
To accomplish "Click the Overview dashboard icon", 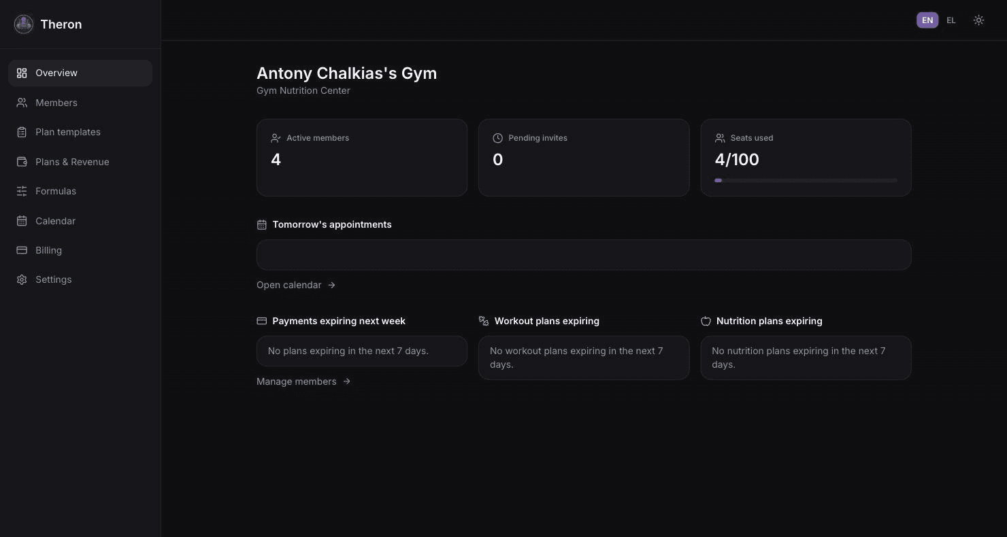I will pos(22,73).
